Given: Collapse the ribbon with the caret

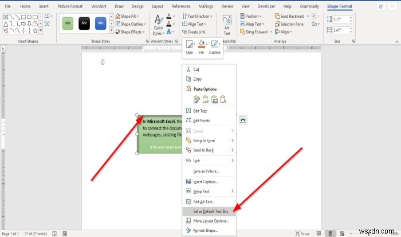Looking at the screenshot, I should click(x=396, y=41).
